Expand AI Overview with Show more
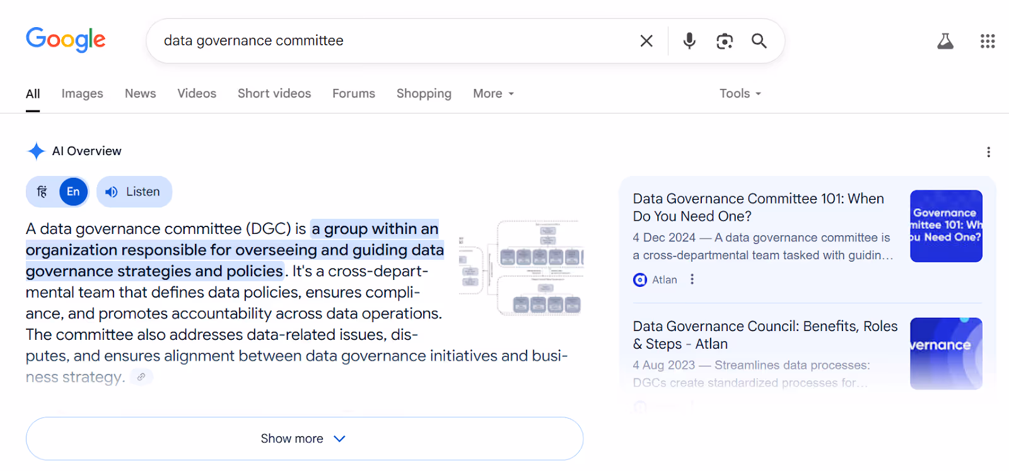1009x471 pixels. pyautogui.click(x=305, y=438)
